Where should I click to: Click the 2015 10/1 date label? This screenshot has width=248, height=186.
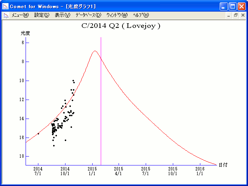tap(173, 171)
